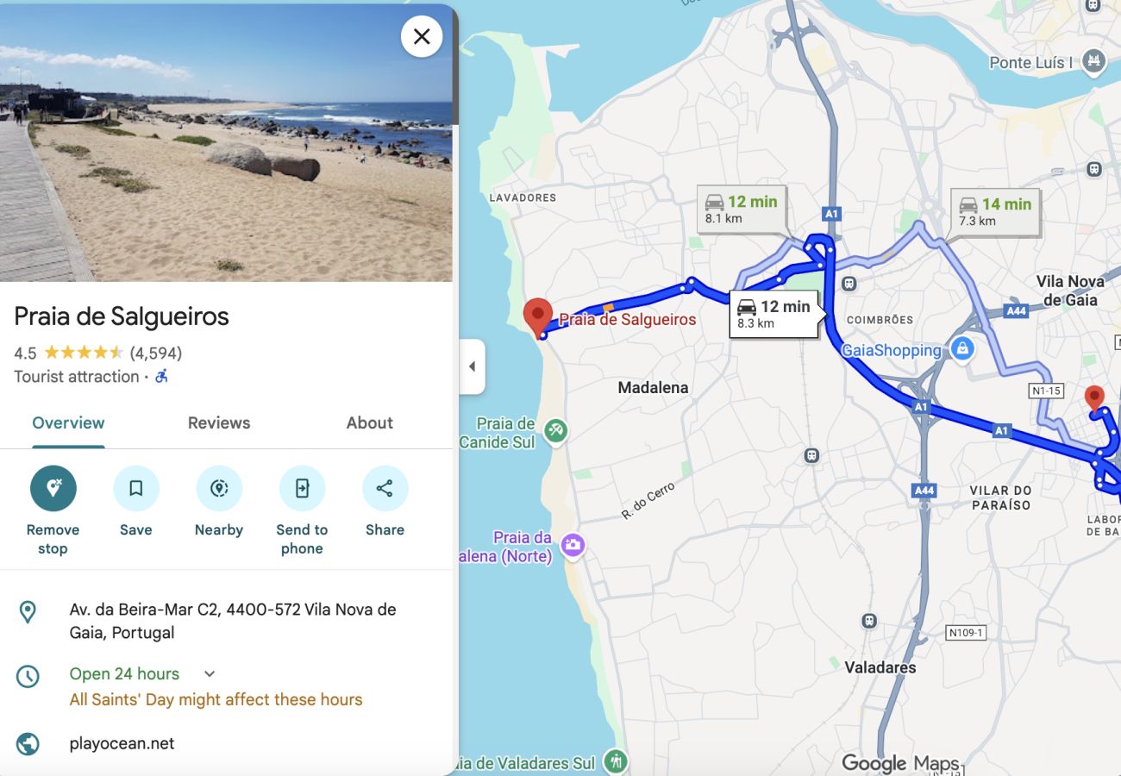
Task: Click the Remove stop icon
Action: point(53,489)
